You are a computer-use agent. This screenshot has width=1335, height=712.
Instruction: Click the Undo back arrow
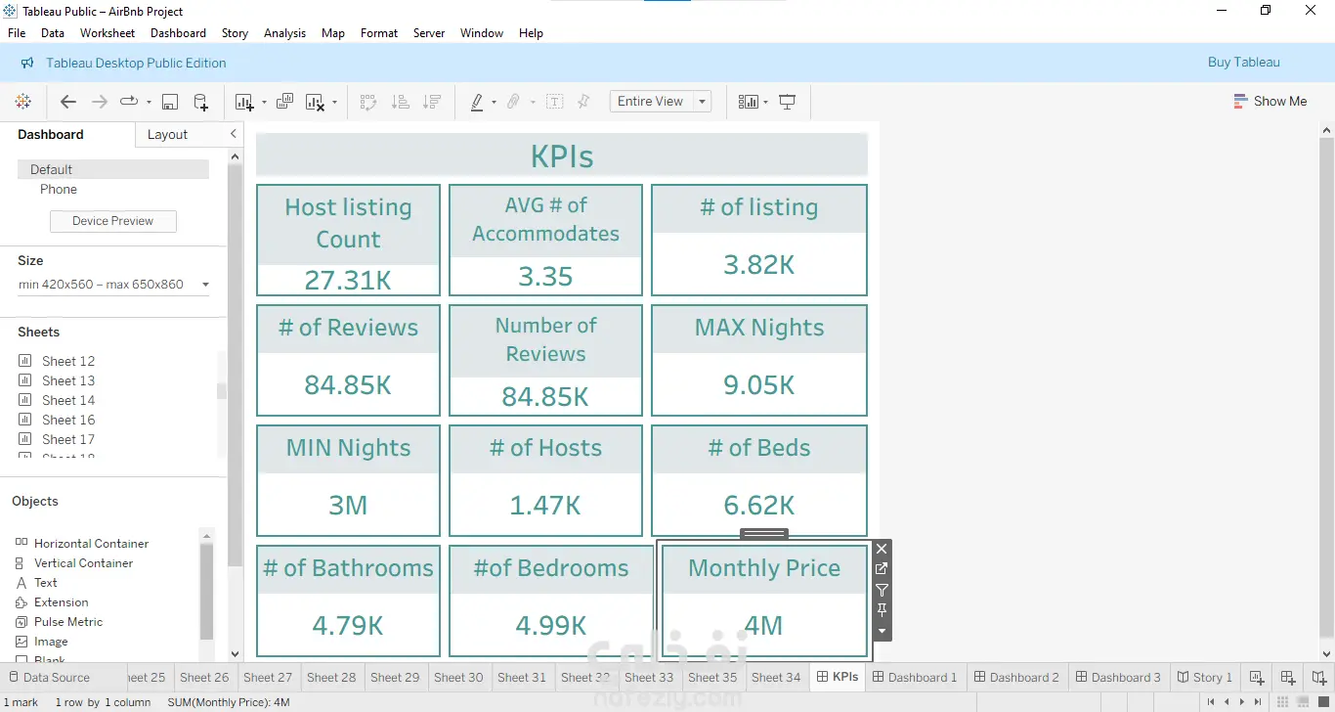(x=67, y=102)
